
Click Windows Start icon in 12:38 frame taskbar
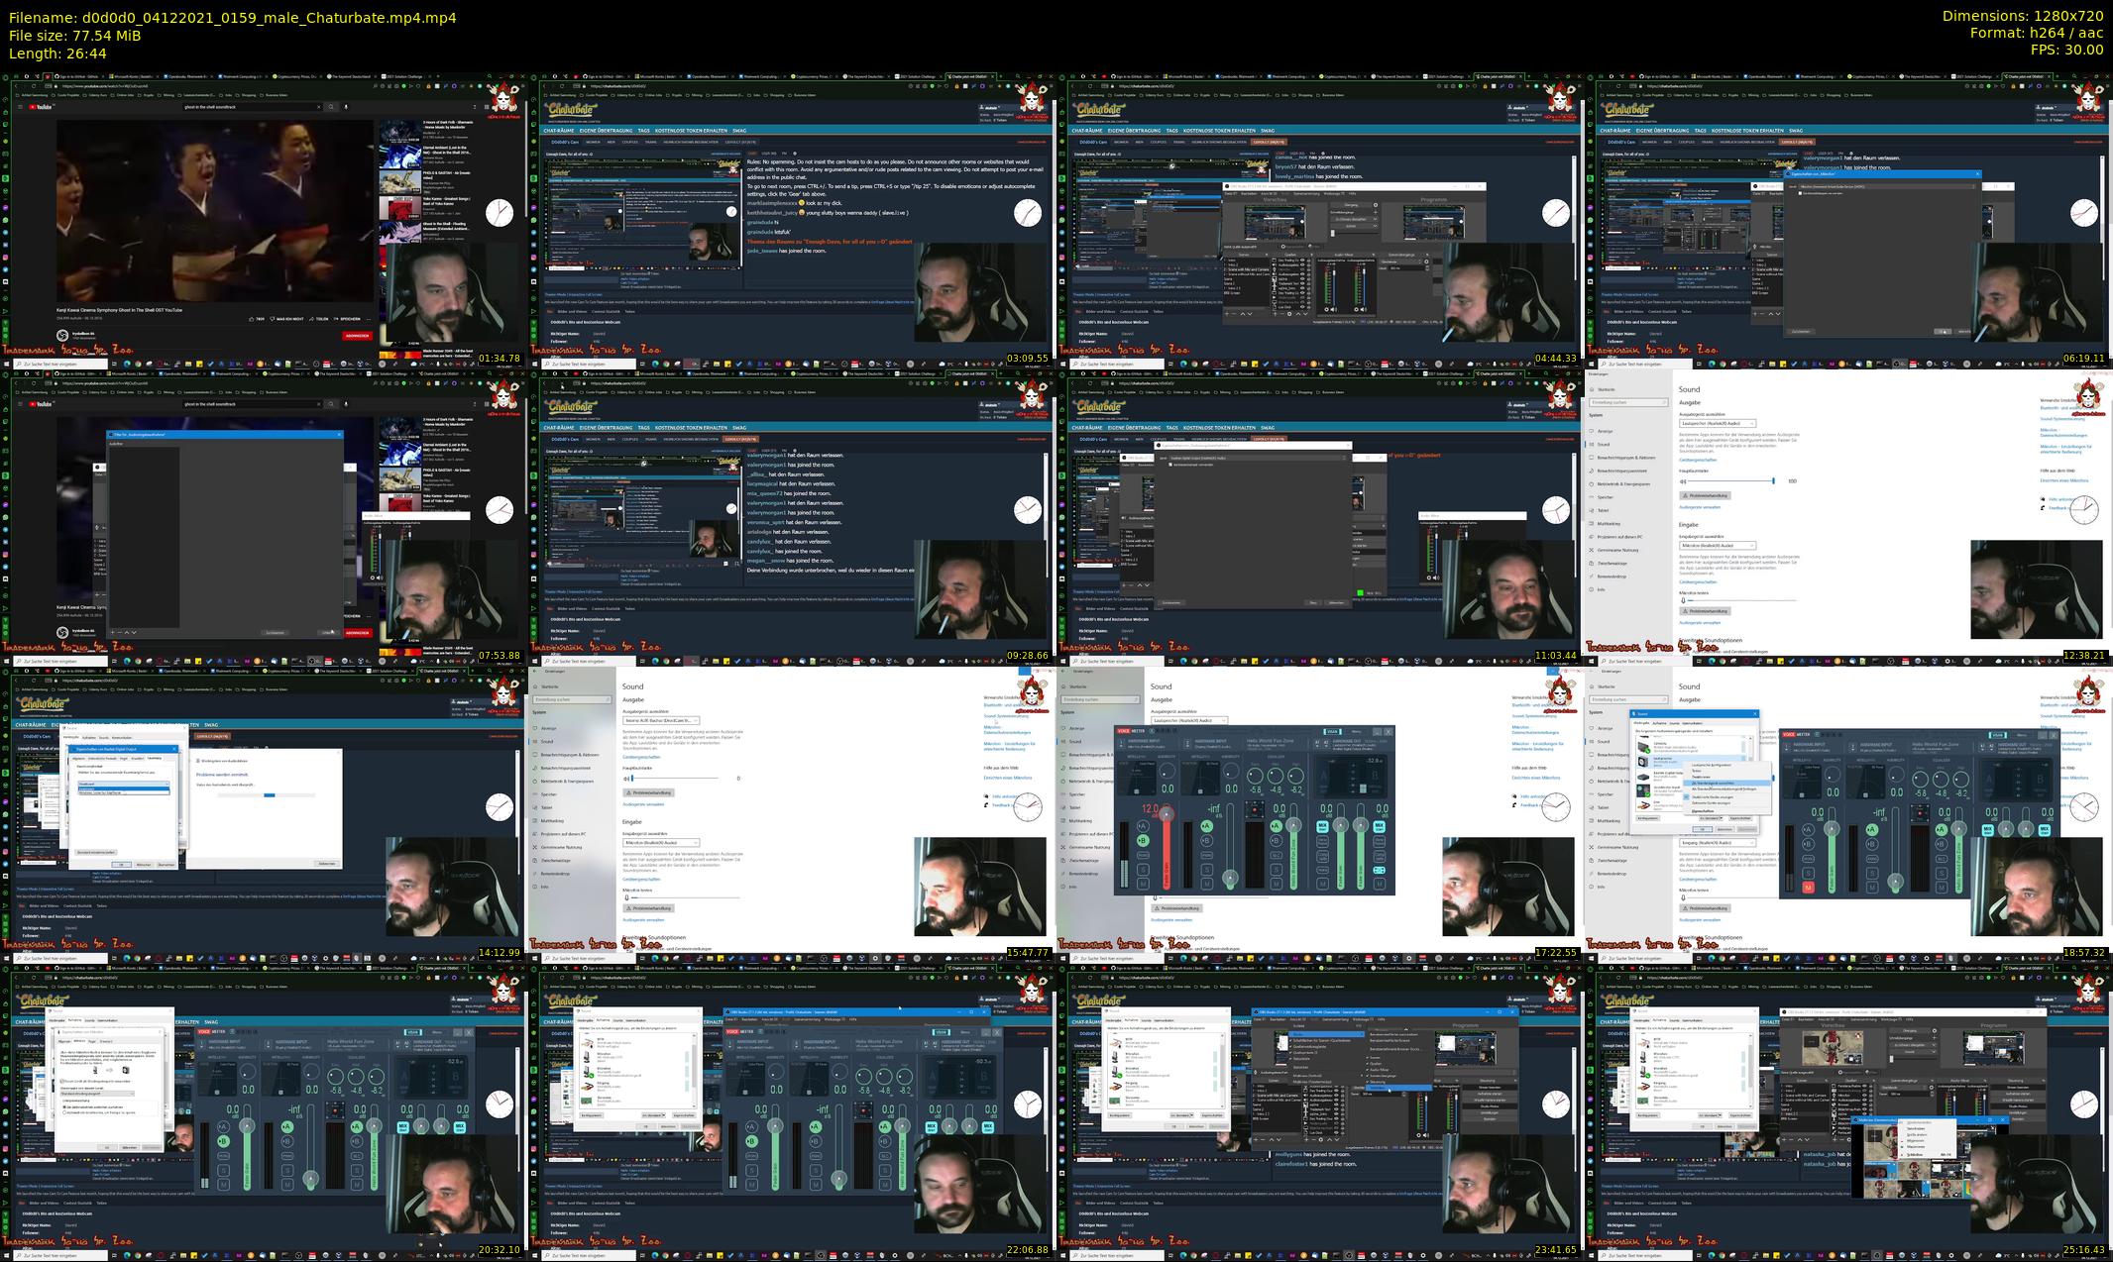[1592, 661]
